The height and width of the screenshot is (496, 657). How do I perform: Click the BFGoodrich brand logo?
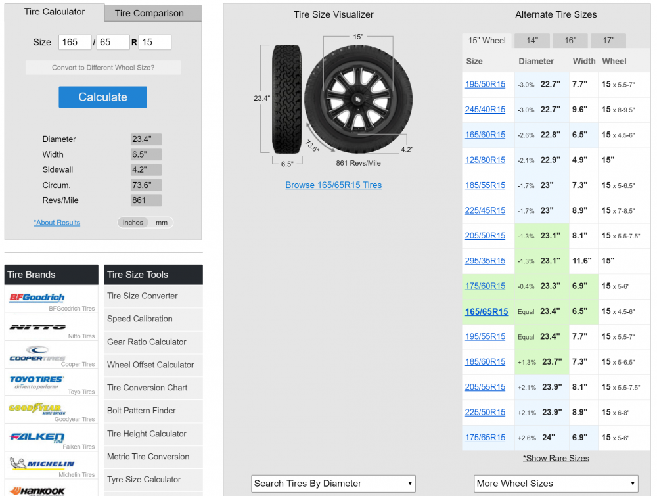pos(37,298)
